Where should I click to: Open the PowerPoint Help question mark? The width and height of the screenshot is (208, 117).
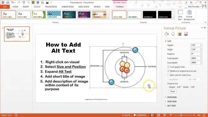pyautogui.click(x=186, y=2)
